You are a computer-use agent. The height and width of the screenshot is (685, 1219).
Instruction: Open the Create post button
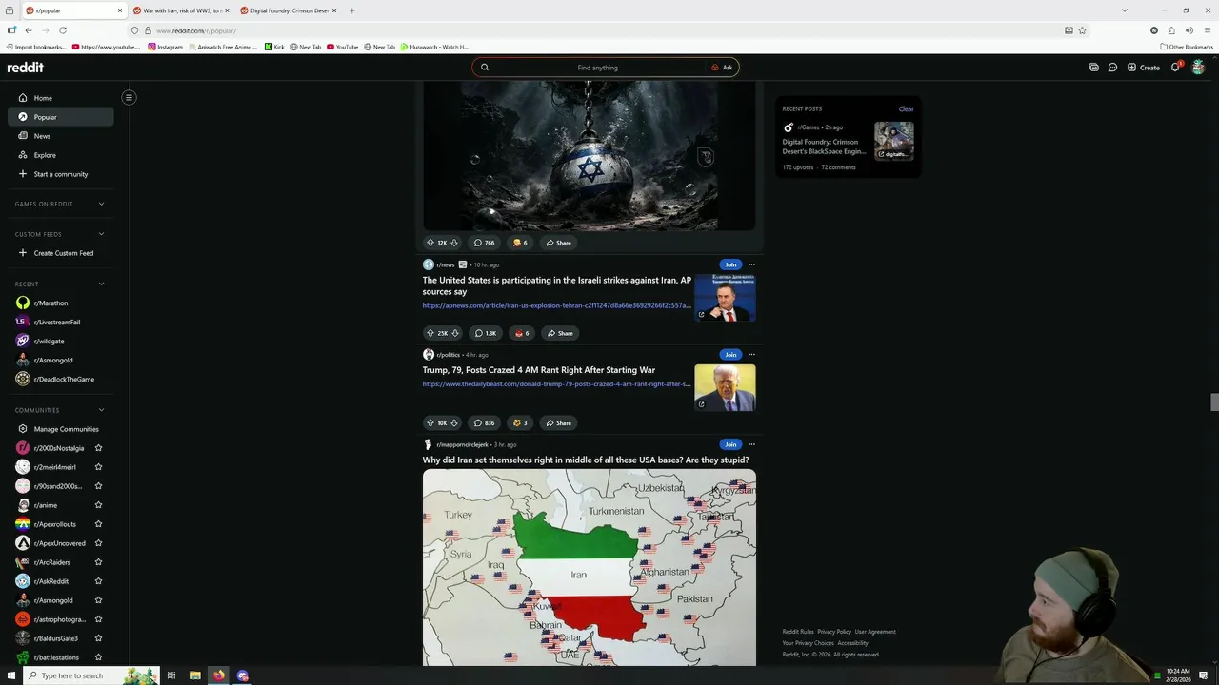point(1144,68)
